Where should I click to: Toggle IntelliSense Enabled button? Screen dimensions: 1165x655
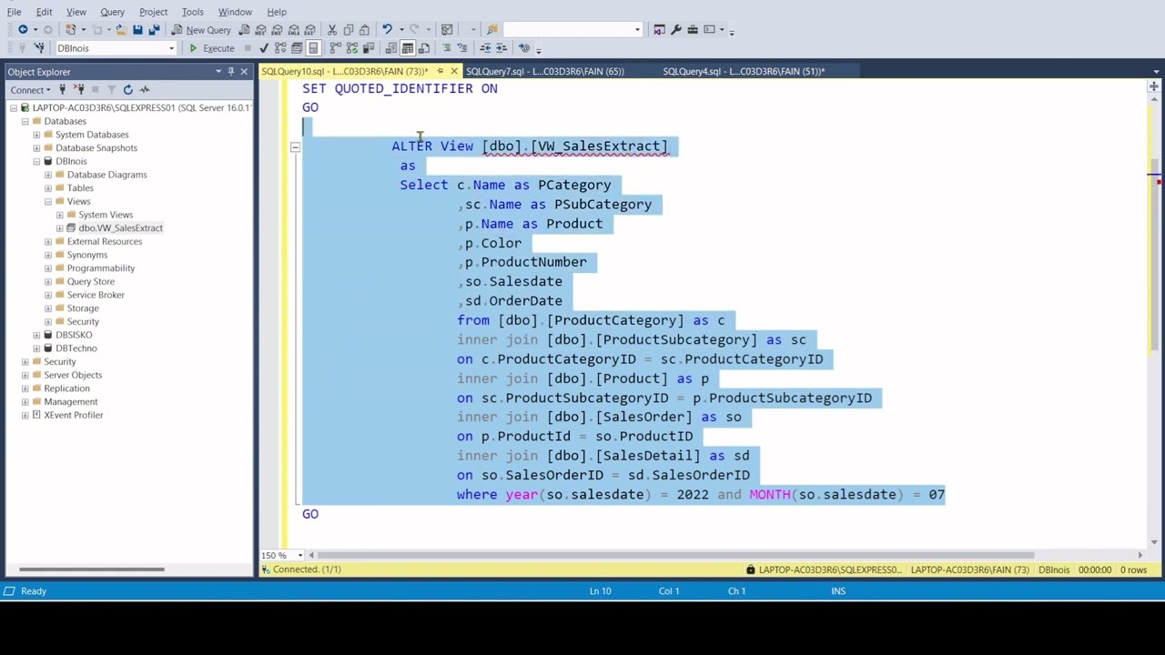point(313,48)
